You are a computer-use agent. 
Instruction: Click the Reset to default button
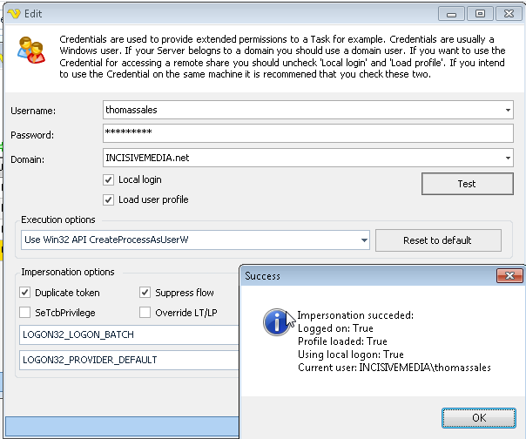click(437, 240)
